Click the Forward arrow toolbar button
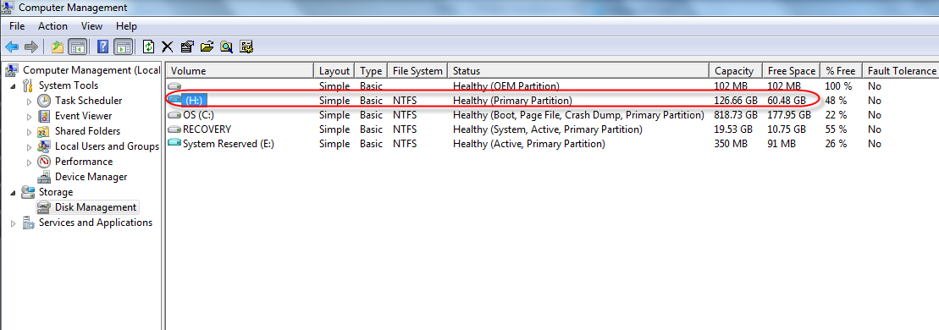 [31, 47]
